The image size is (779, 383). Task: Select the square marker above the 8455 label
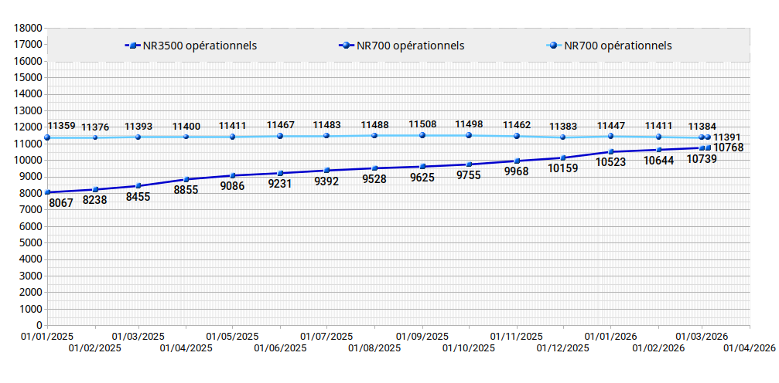click(x=138, y=185)
